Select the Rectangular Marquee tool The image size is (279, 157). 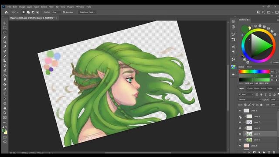[x=5, y=27]
